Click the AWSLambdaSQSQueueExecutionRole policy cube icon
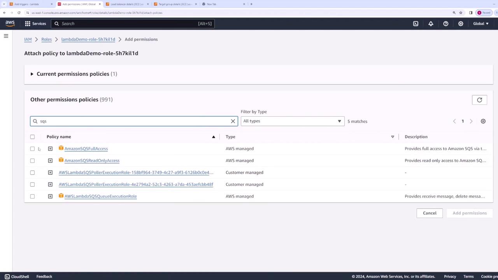 click(61, 196)
